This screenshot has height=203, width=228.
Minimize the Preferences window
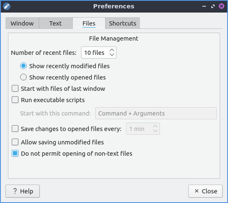pyautogui.click(x=204, y=6)
